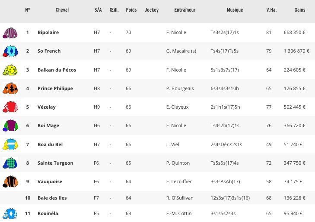This screenshot has height=222, width=315.
Task: Click Sainte Turgeon's green checkered silk icon
Action: (x=10, y=163)
